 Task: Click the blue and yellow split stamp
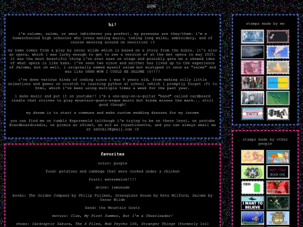click(x=278, y=83)
